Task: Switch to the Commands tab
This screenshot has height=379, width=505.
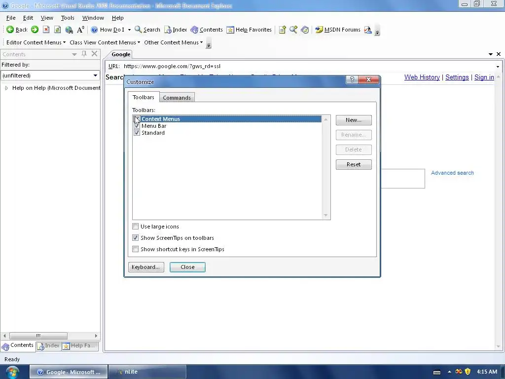Action: 177,98
